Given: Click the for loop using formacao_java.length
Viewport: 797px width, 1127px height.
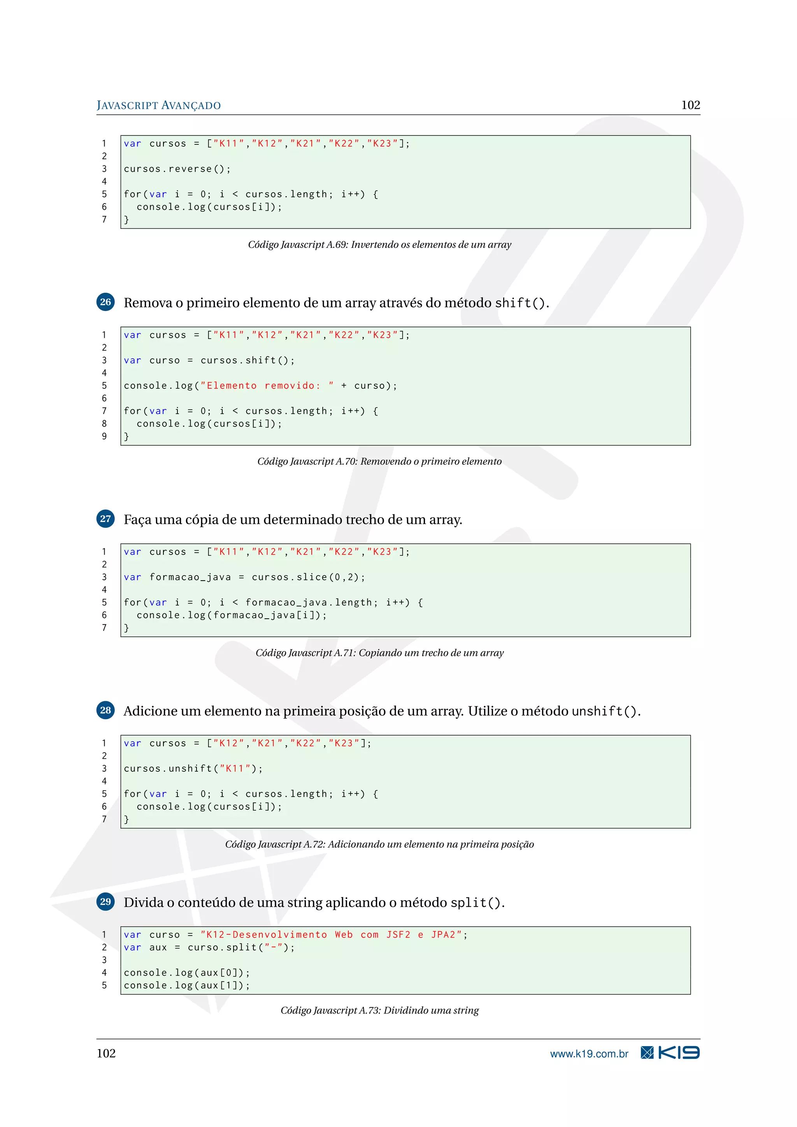Looking at the screenshot, I should (x=273, y=602).
